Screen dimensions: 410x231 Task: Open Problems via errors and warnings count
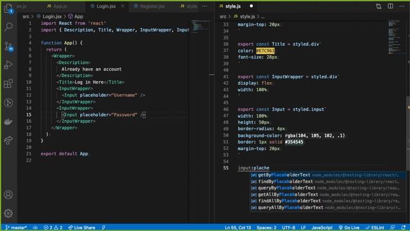point(53,228)
